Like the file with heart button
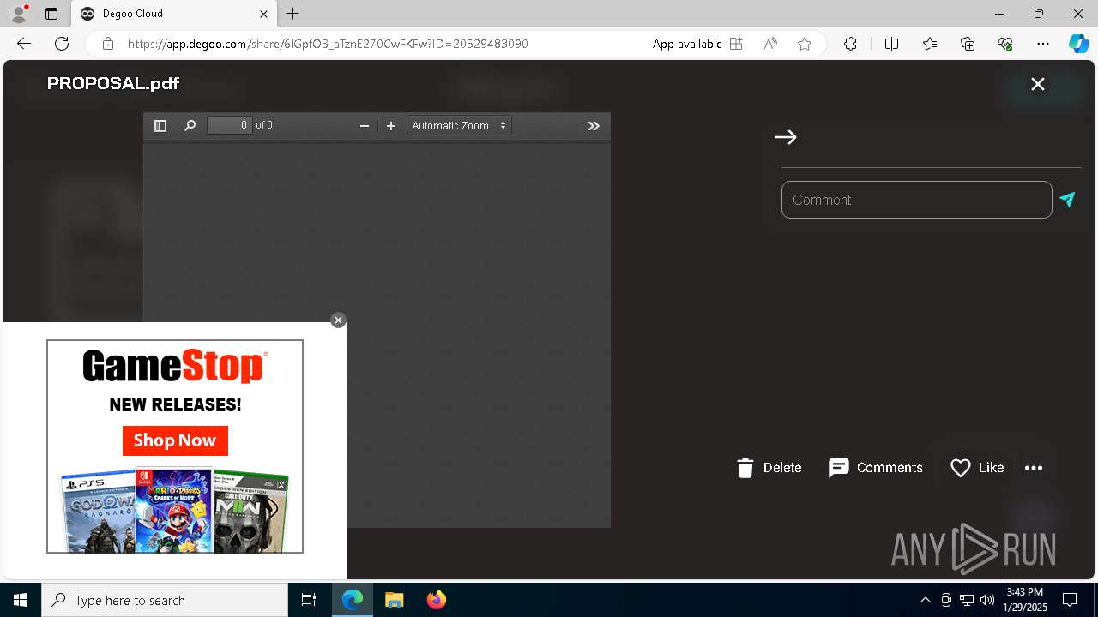1098x617 pixels. (x=977, y=468)
